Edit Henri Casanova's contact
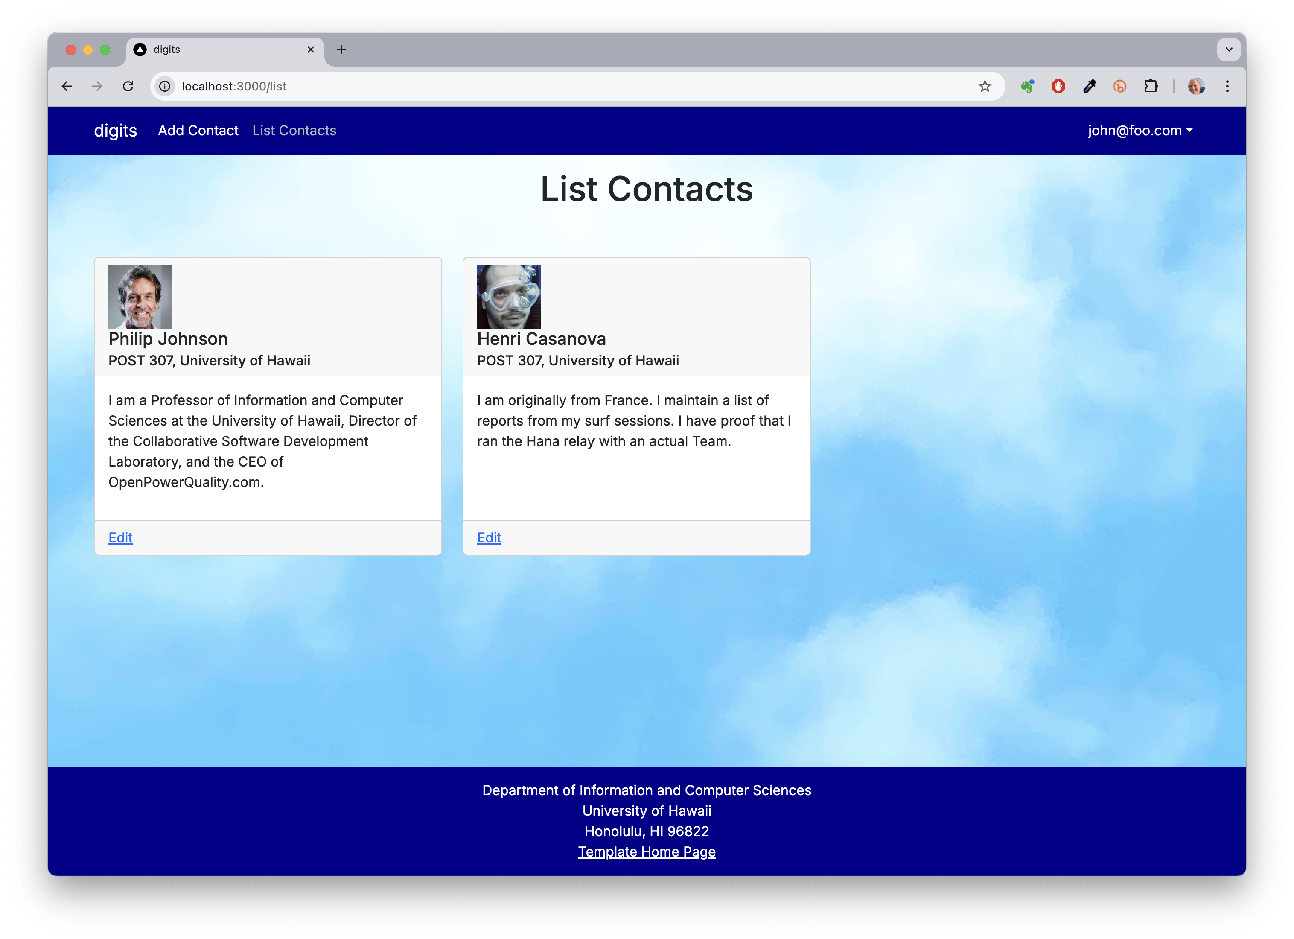1294x939 pixels. coord(489,537)
